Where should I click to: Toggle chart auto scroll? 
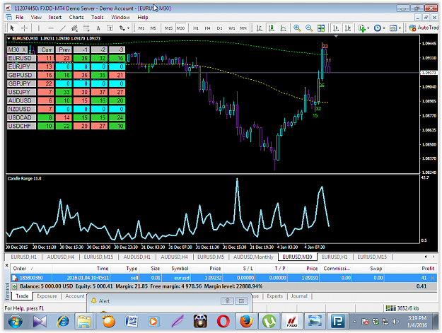336,28
